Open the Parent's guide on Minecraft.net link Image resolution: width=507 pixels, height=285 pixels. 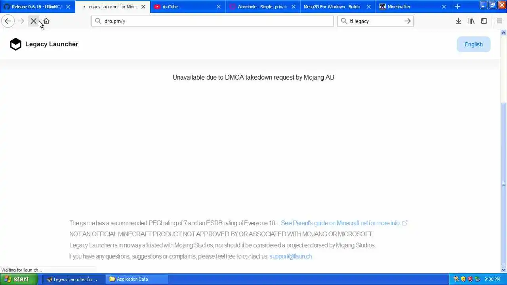(x=344, y=223)
